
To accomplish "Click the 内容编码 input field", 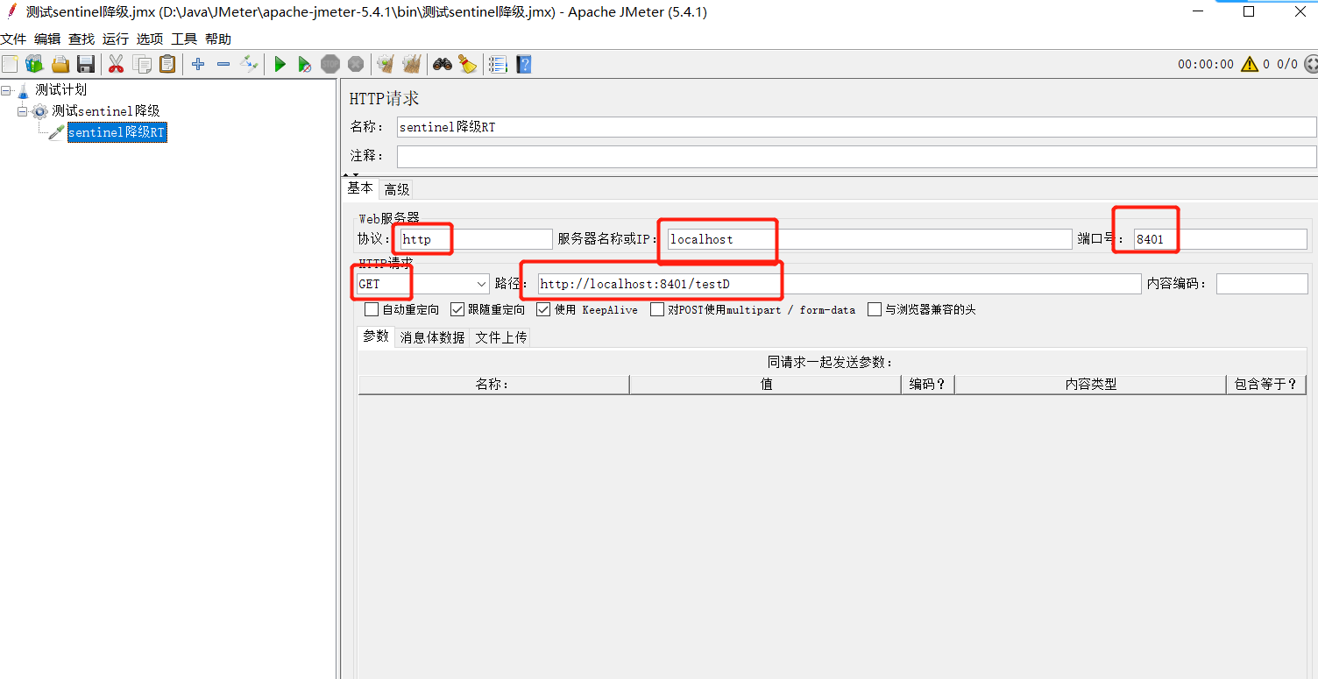I will [1262, 284].
